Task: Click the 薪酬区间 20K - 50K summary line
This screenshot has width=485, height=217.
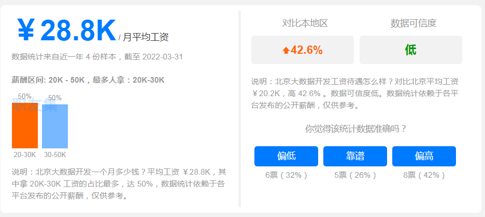Action: click(88, 80)
